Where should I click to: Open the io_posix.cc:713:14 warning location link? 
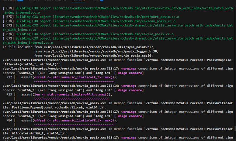click(x=60, y=86)
